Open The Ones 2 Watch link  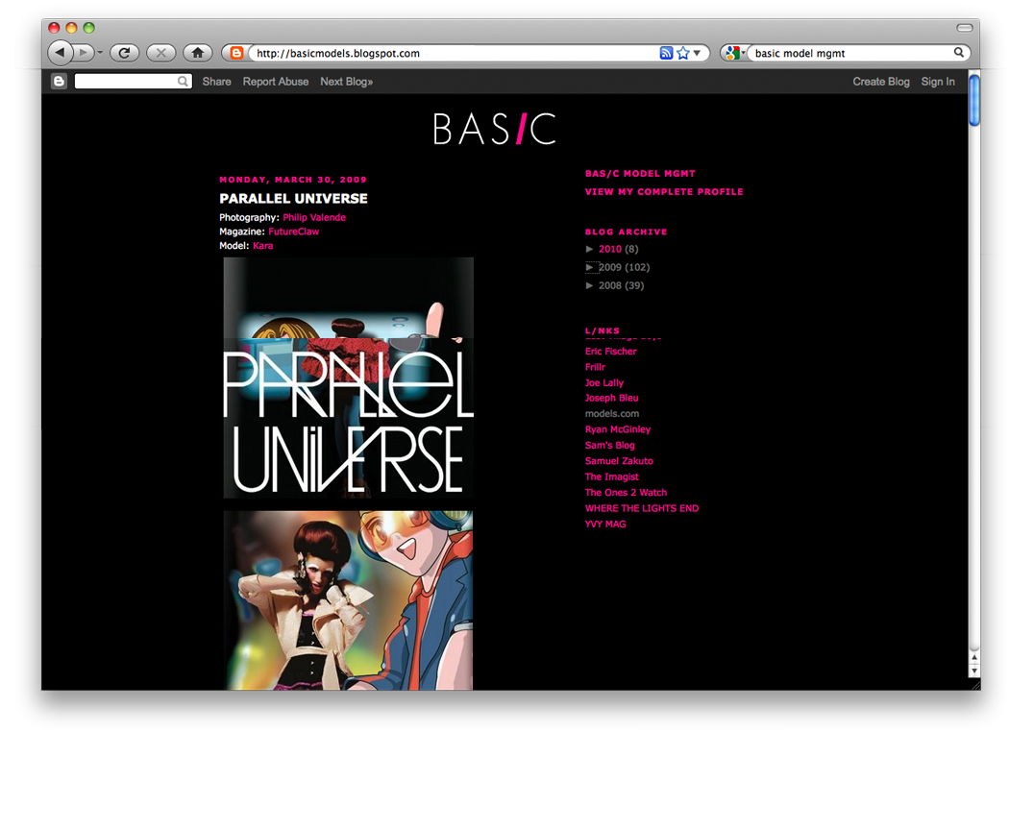627,492
